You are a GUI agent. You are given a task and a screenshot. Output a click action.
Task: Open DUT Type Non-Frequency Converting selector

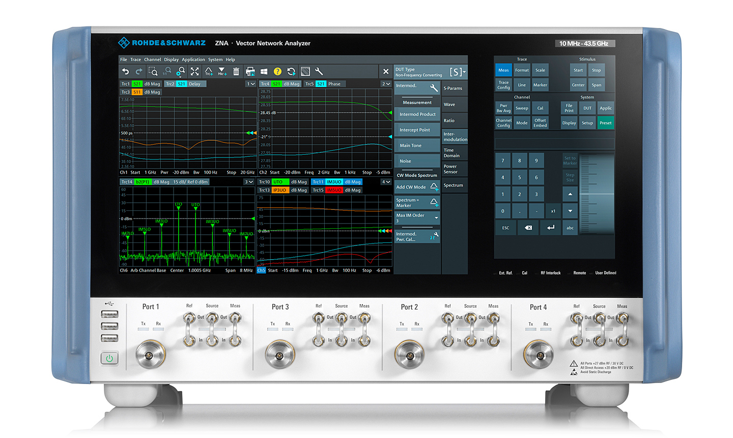tap(430, 72)
